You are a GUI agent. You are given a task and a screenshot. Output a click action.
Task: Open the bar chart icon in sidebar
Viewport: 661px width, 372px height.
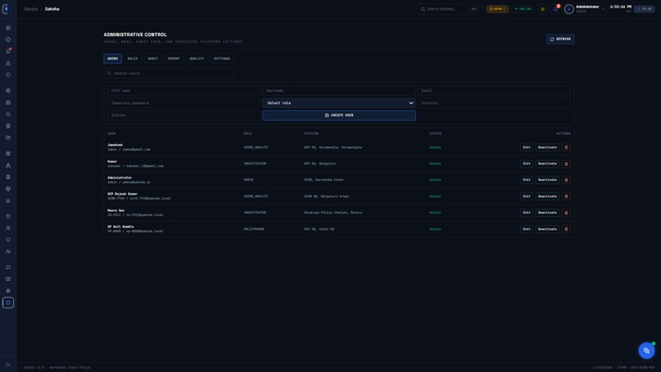point(8,200)
